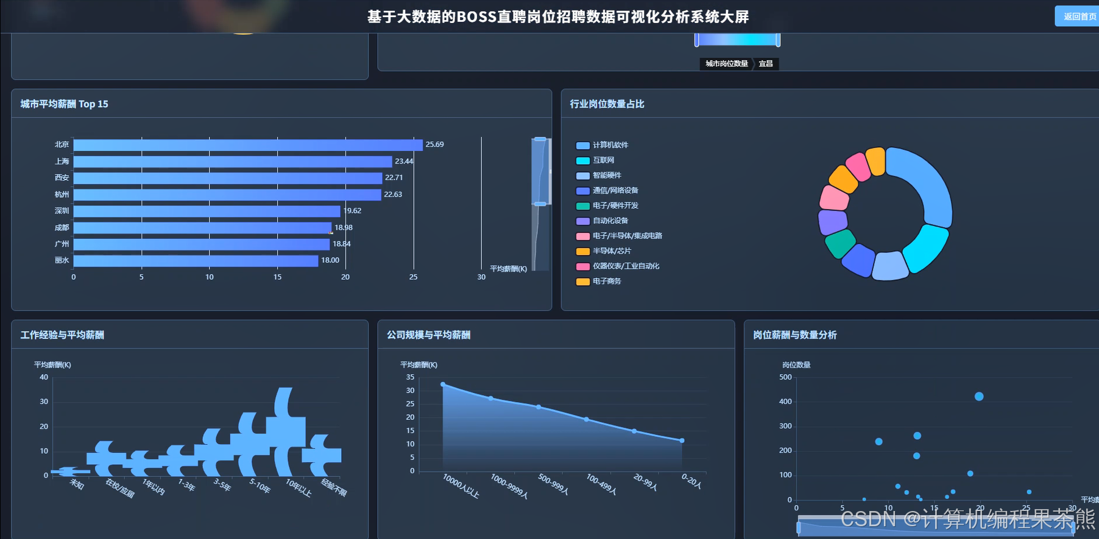Viewport: 1099px width, 539px height.
Task: Click the teal green donut segment
Action: pos(839,243)
